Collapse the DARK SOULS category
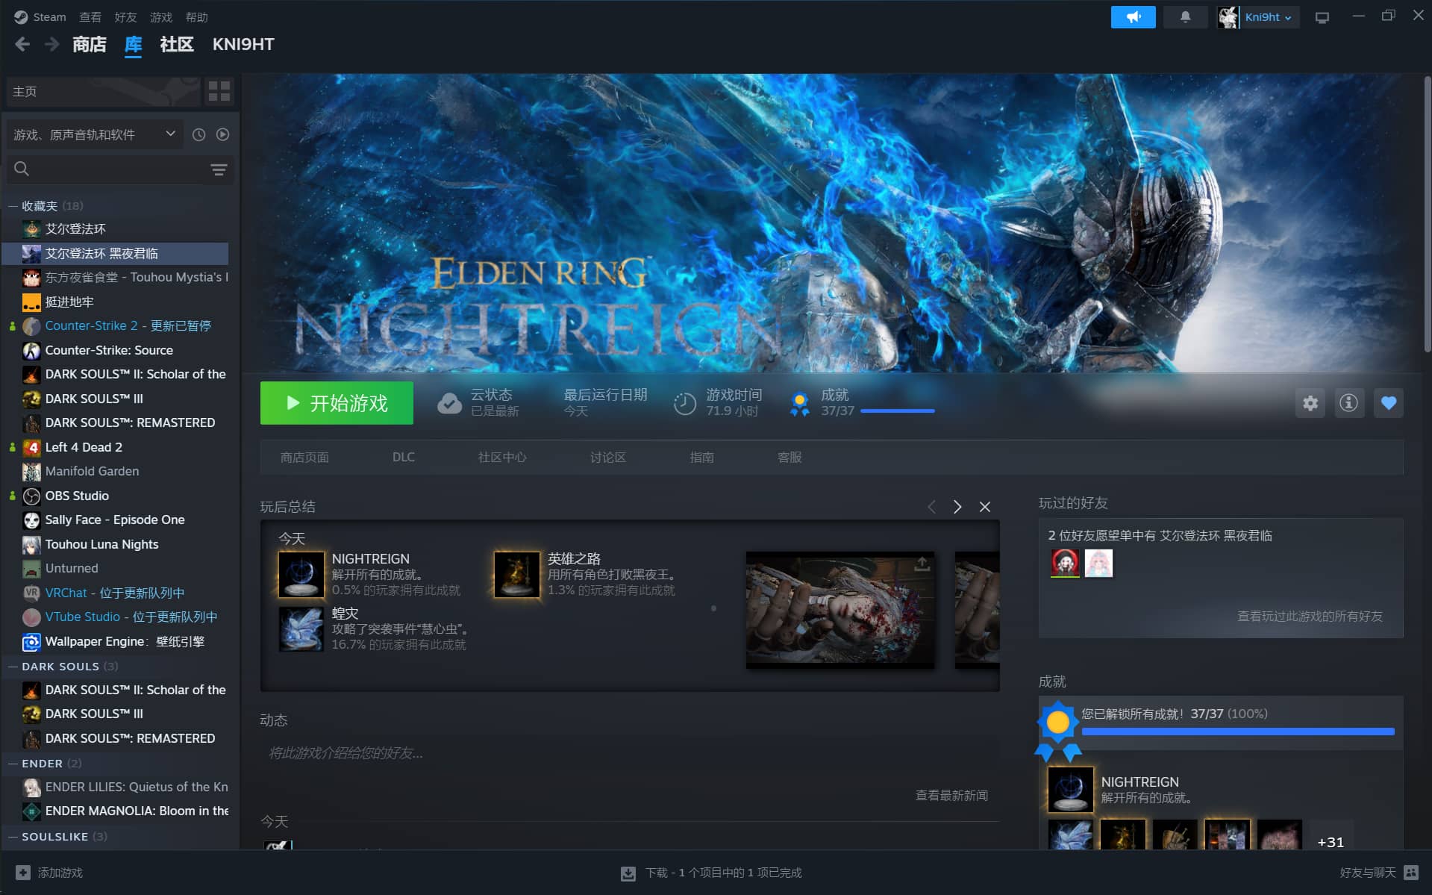The height and width of the screenshot is (895, 1432). (13, 667)
